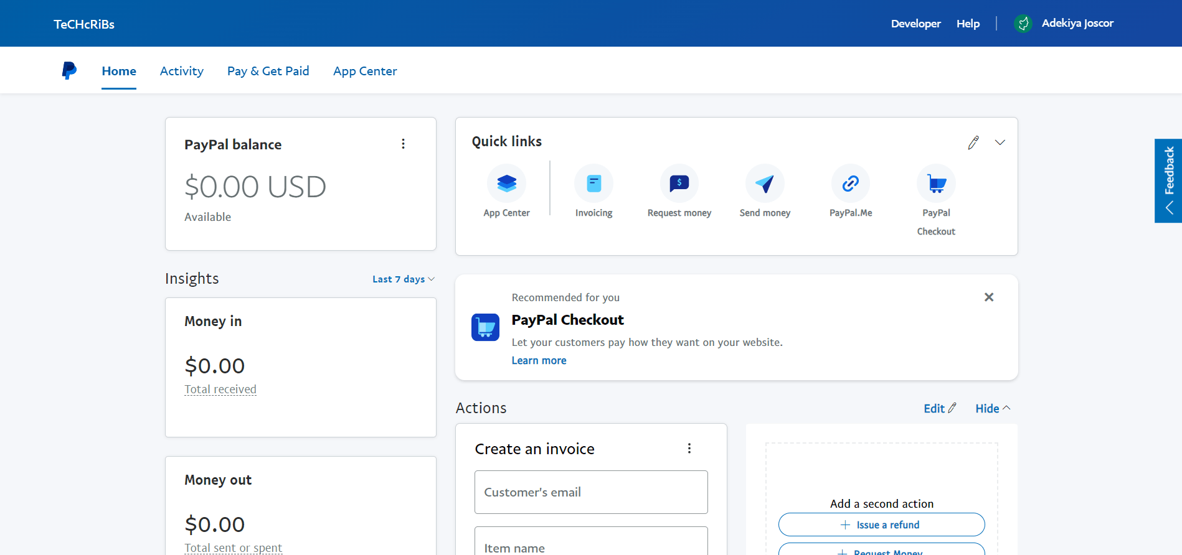Click the Money out $0.00 amount
The width and height of the screenshot is (1182, 555).
(x=215, y=525)
